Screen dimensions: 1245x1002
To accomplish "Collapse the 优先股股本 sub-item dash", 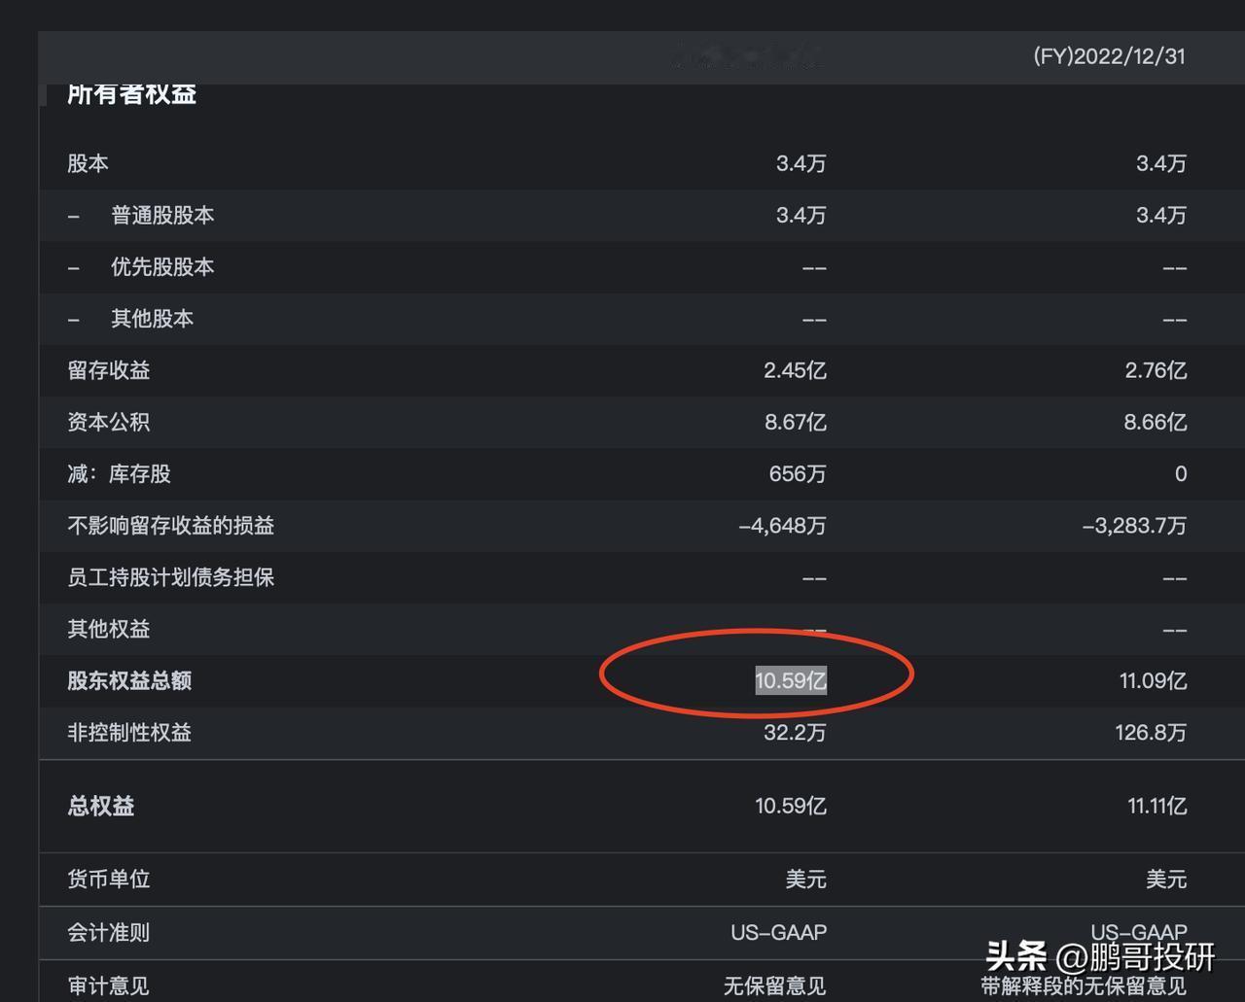I will coord(74,267).
